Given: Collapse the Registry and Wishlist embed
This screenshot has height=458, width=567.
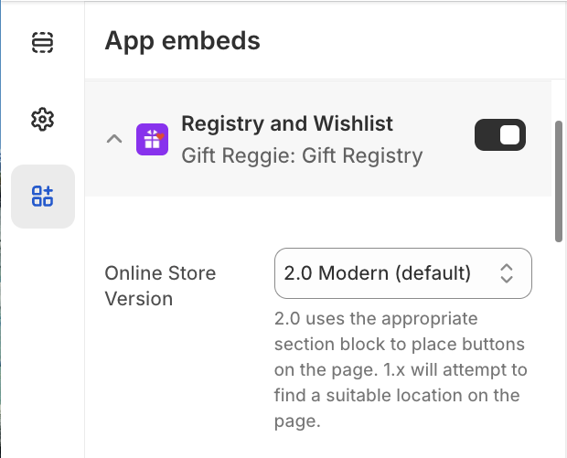Looking at the screenshot, I should (114, 139).
